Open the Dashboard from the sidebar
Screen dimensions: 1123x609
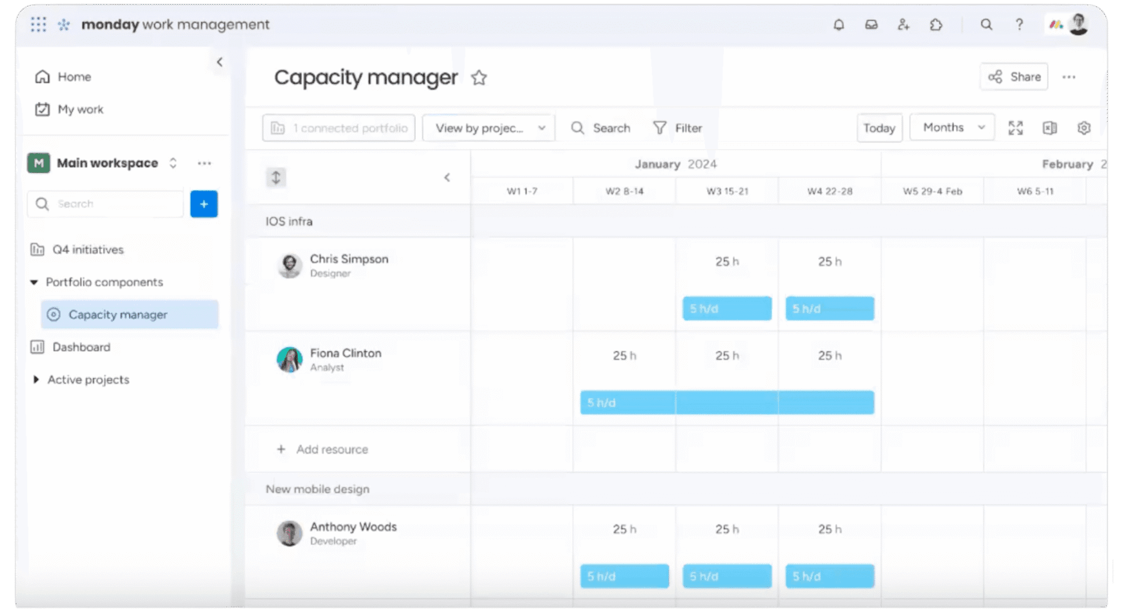pyautogui.click(x=81, y=347)
